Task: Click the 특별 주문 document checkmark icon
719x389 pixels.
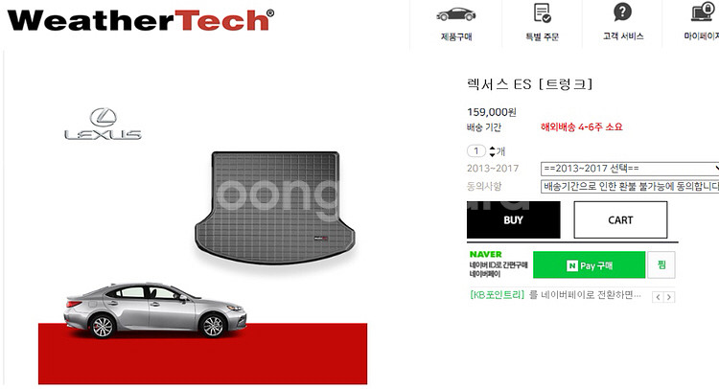Action: click(x=542, y=12)
